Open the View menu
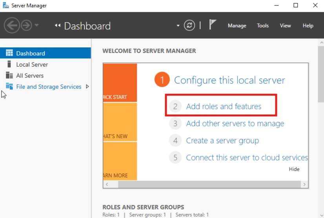 click(x=285, y=25)
